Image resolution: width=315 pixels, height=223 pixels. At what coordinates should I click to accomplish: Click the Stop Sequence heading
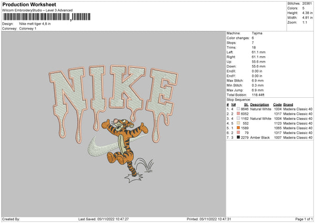(x=239, y=100)
